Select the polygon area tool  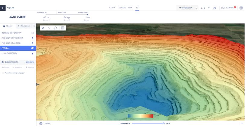coord(55,28)
